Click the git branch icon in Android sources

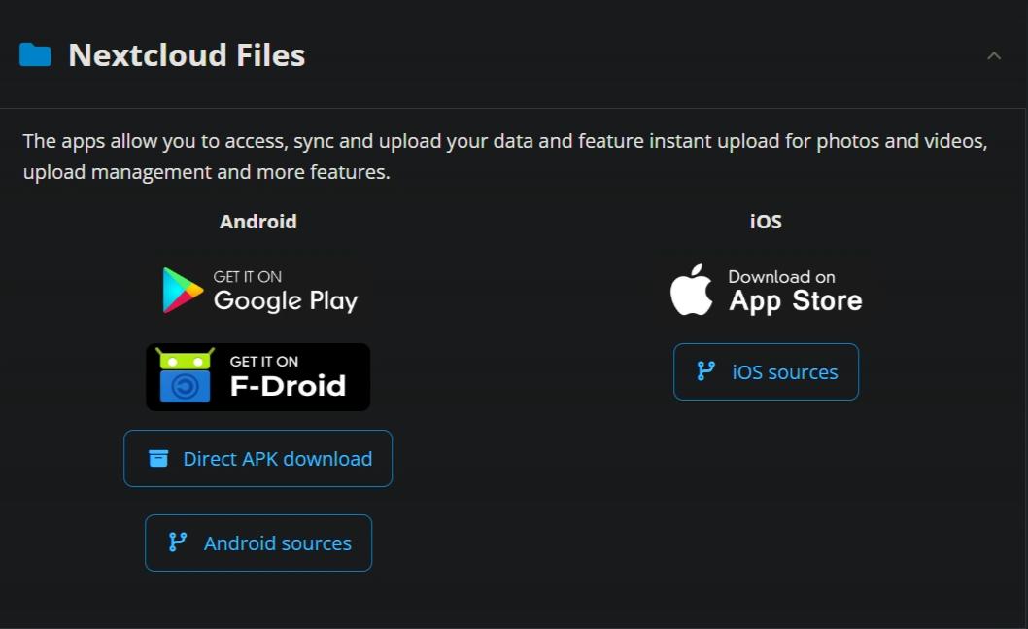(178, 542)
